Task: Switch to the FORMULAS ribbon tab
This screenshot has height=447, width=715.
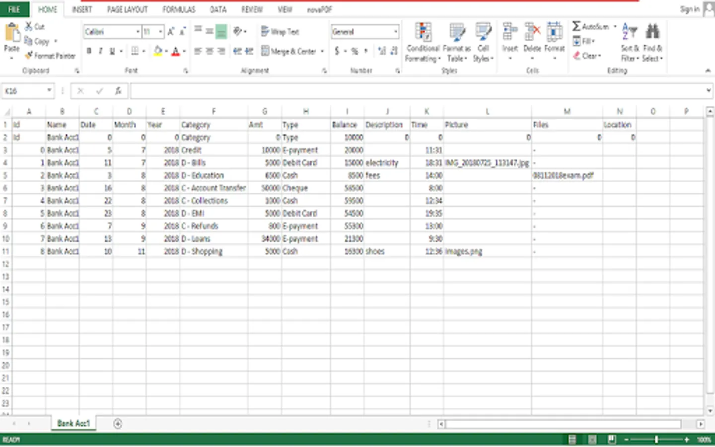Action: 178,9
